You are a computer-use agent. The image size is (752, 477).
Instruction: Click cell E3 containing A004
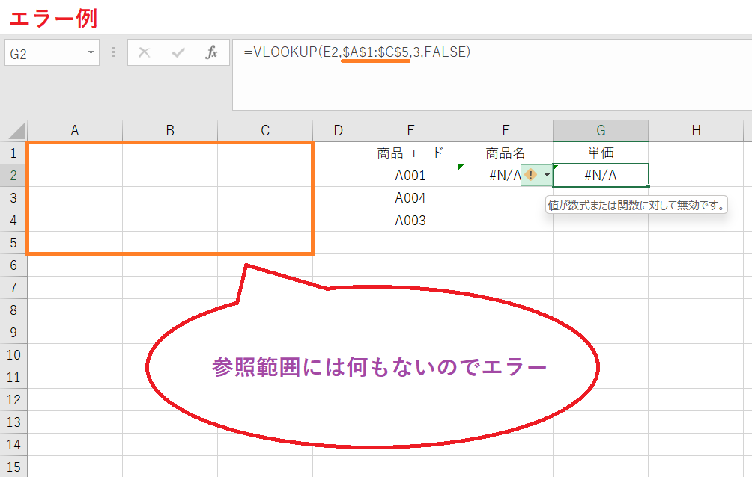410,198
